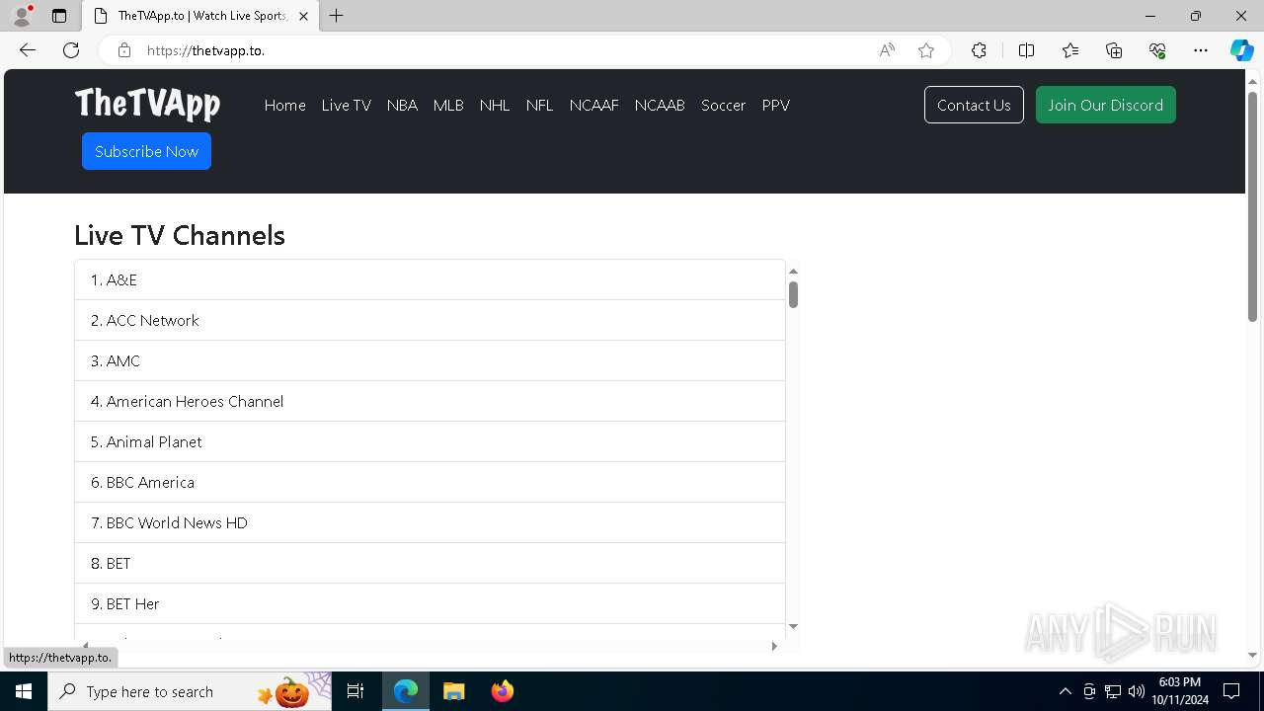
Task: Open the BET channel
Action: click(x=430, y=564)
